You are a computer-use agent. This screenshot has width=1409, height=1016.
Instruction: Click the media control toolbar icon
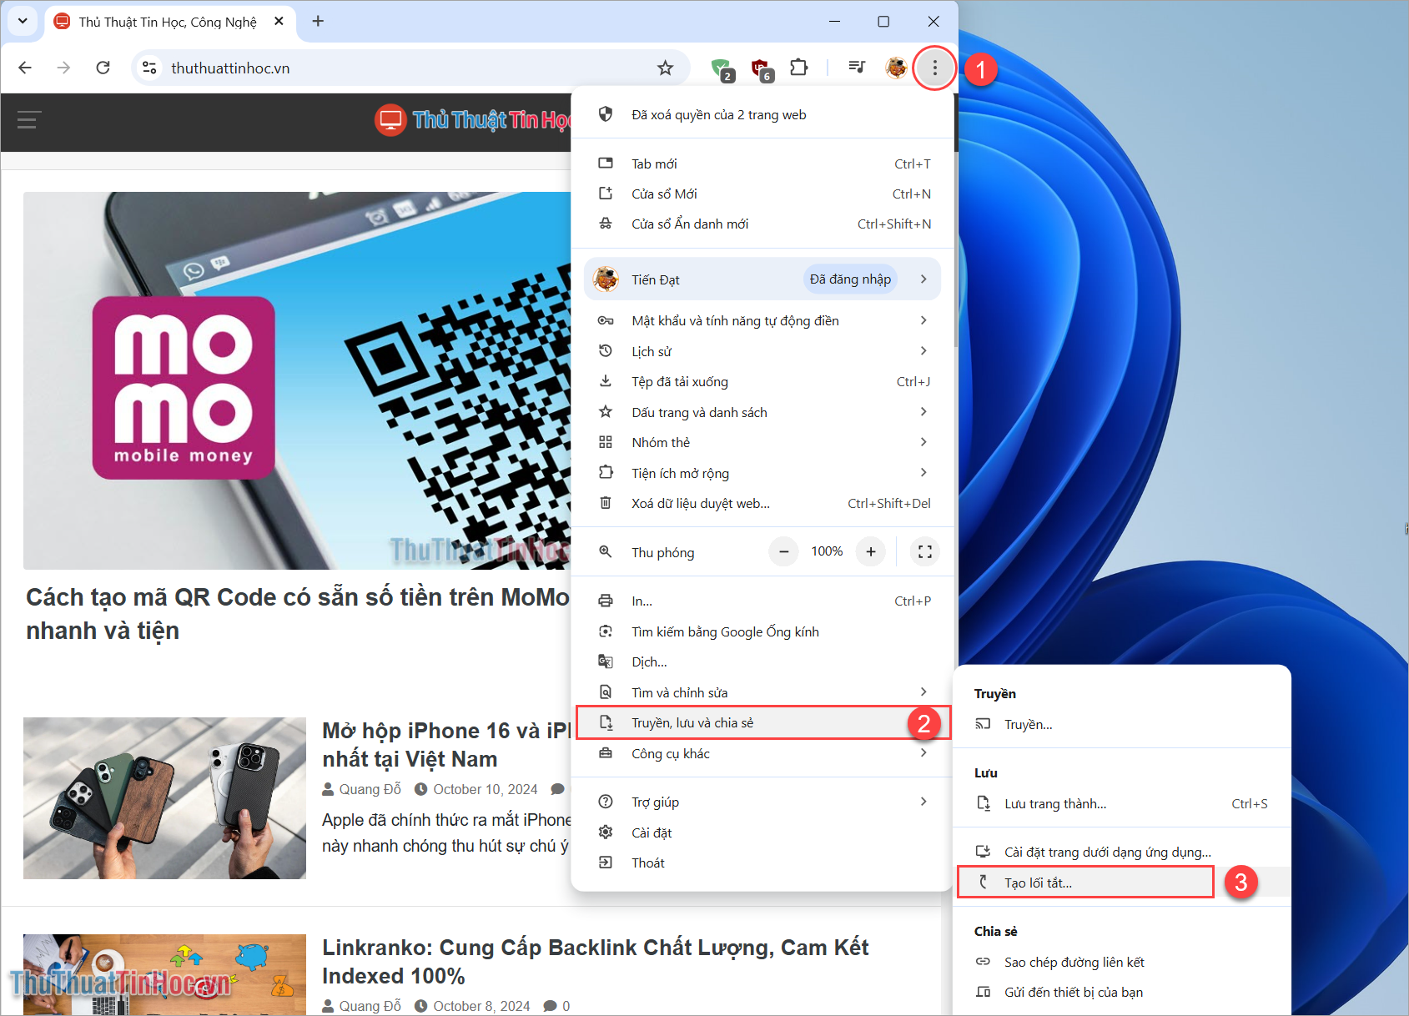click(x=856, y=68)
